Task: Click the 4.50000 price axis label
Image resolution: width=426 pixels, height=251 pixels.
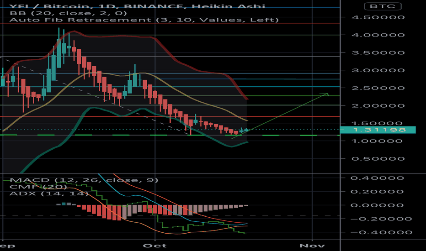Action: click(378, 17)
